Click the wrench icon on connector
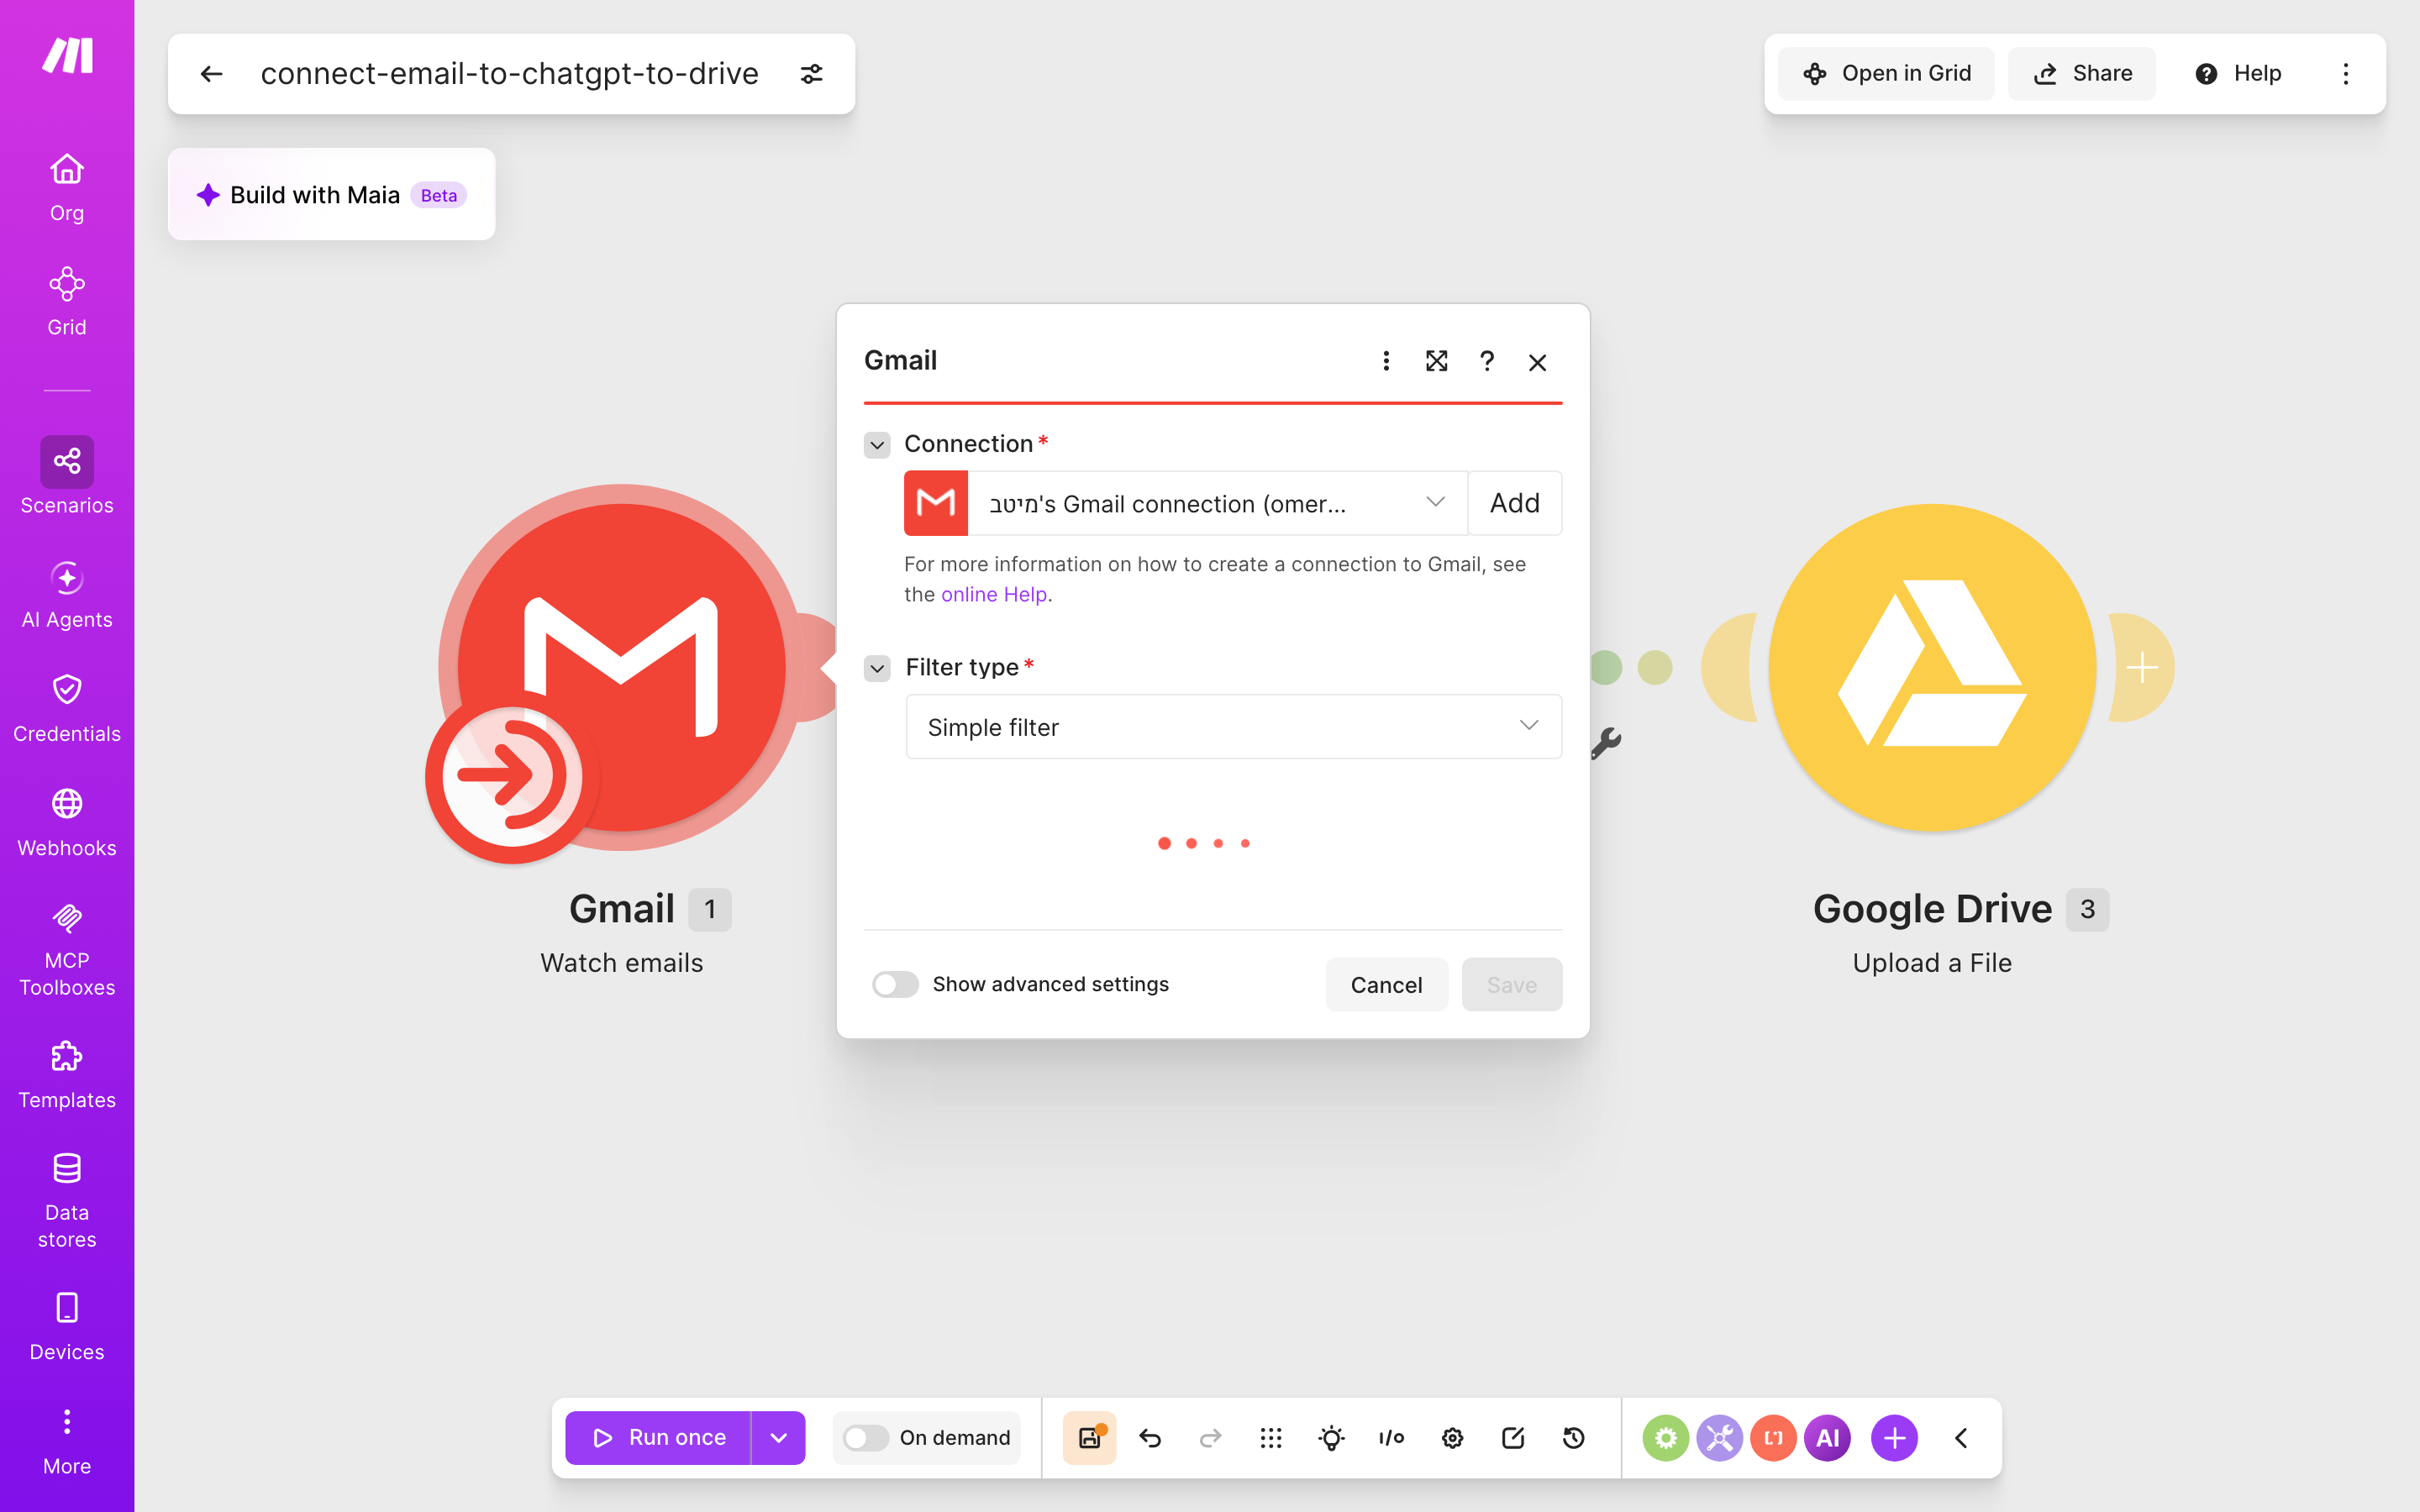 [x=1607, y=743]
